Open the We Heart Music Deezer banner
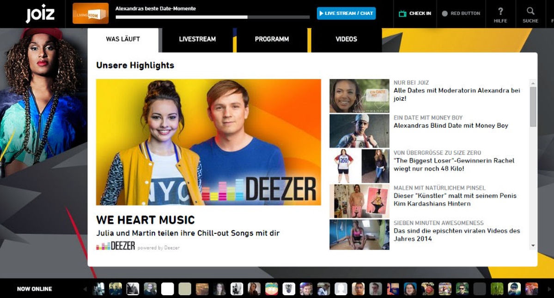Screen dimensions: 554x298 (x=208, y=142)
